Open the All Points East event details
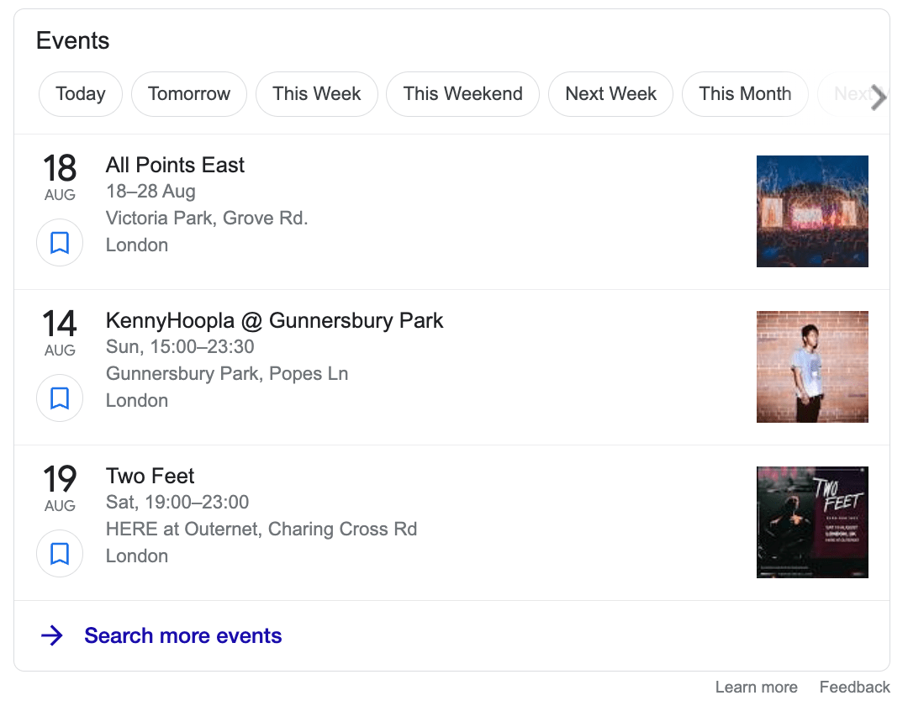This screenshot has width=908, height=706. (175, 166)
